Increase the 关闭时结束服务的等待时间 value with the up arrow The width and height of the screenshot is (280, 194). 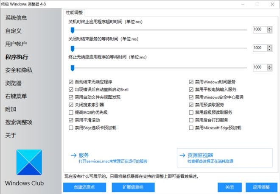(x=269, y=46)
